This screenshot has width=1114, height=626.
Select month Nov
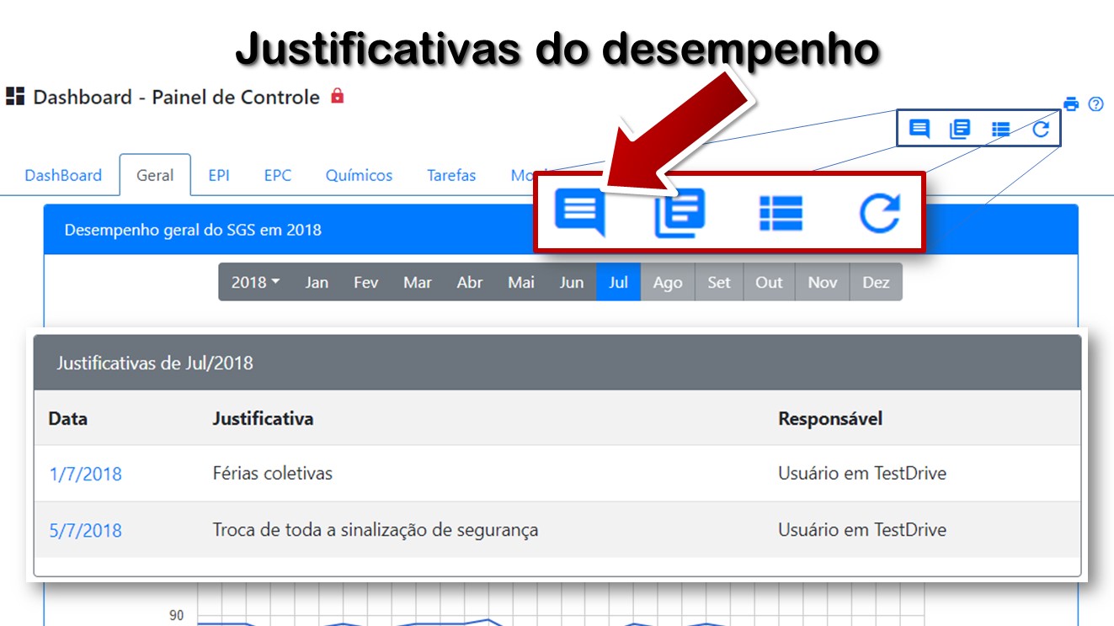click(823, 282)
